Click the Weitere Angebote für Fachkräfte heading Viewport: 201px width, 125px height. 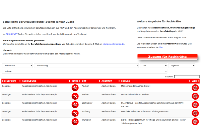(x=159, y=21)
